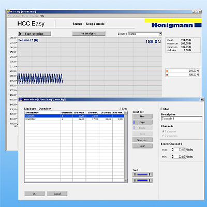Click the limit sets table vertical scrollbar
The image size is (207, 207).
pos(126,146)
